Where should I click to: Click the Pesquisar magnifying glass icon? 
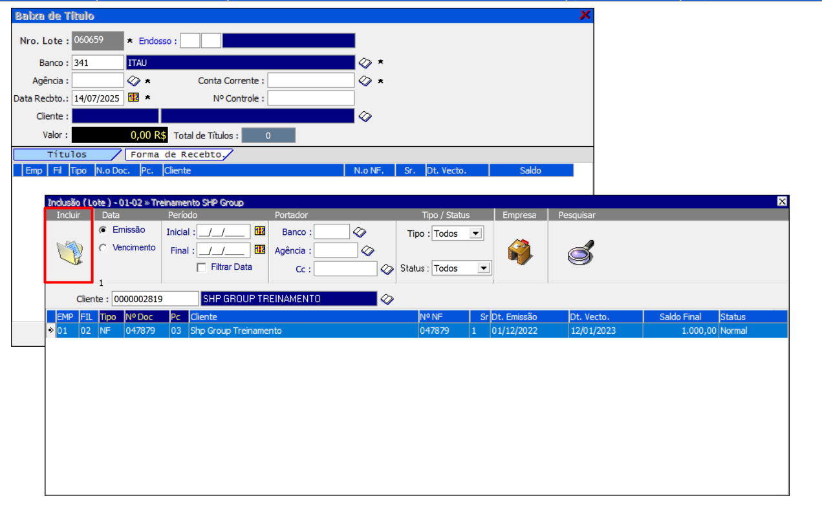(580, 252)
